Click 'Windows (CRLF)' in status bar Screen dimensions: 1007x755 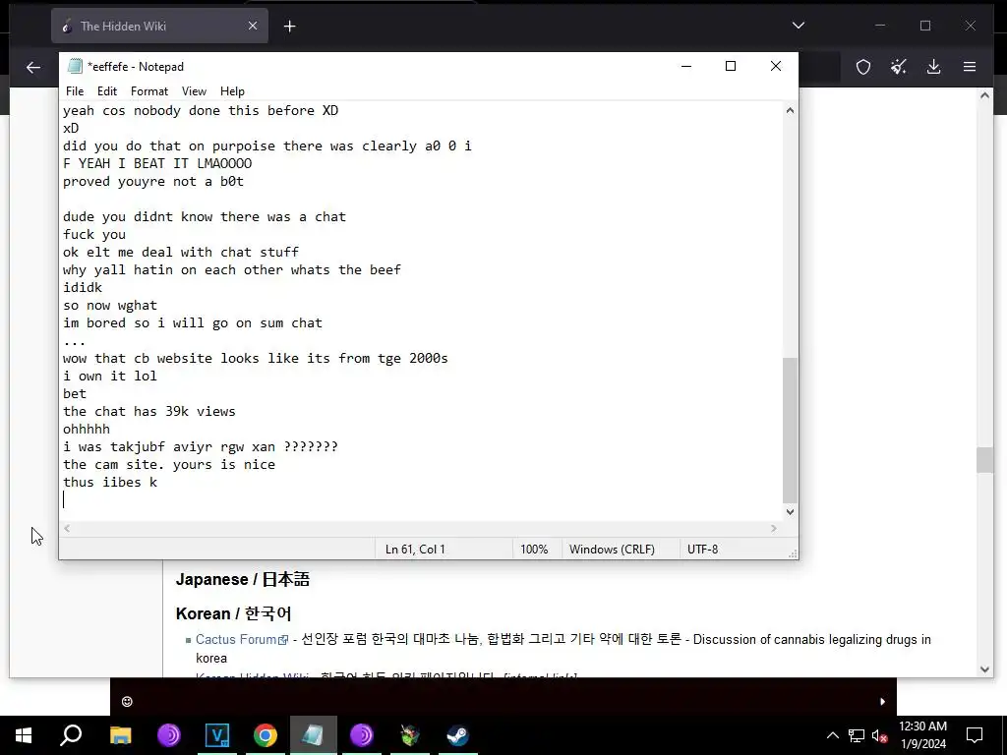(612, 550)
